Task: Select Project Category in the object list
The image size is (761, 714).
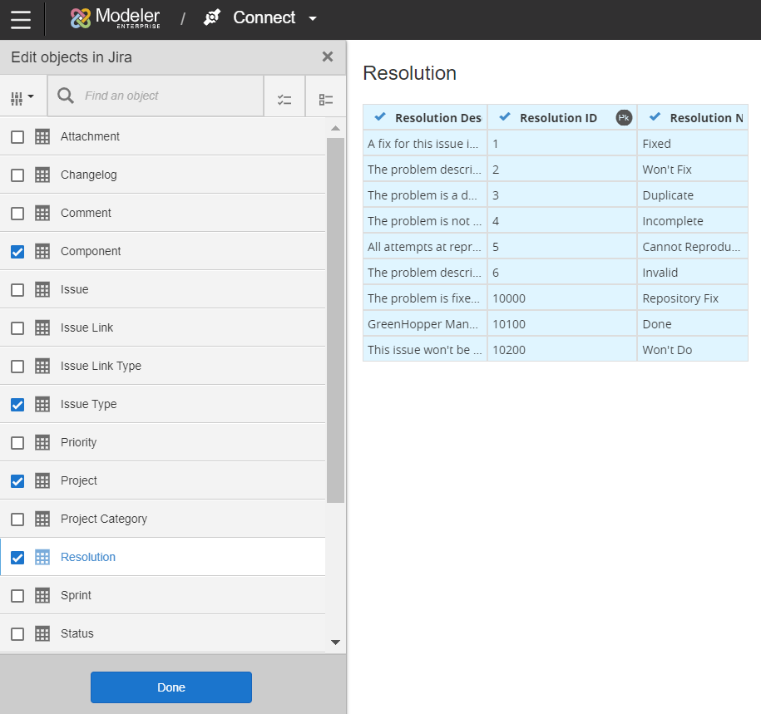Action: (x=104, y=519)
